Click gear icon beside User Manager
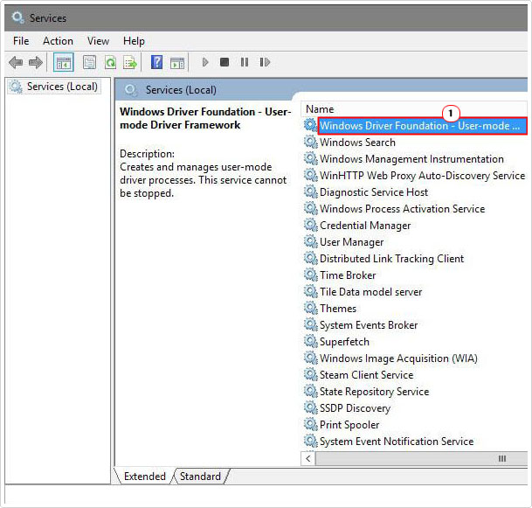 310,242
